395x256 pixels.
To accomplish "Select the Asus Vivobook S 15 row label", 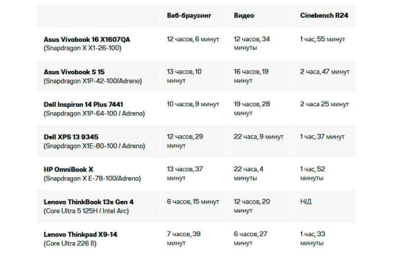I will (74, 72).
